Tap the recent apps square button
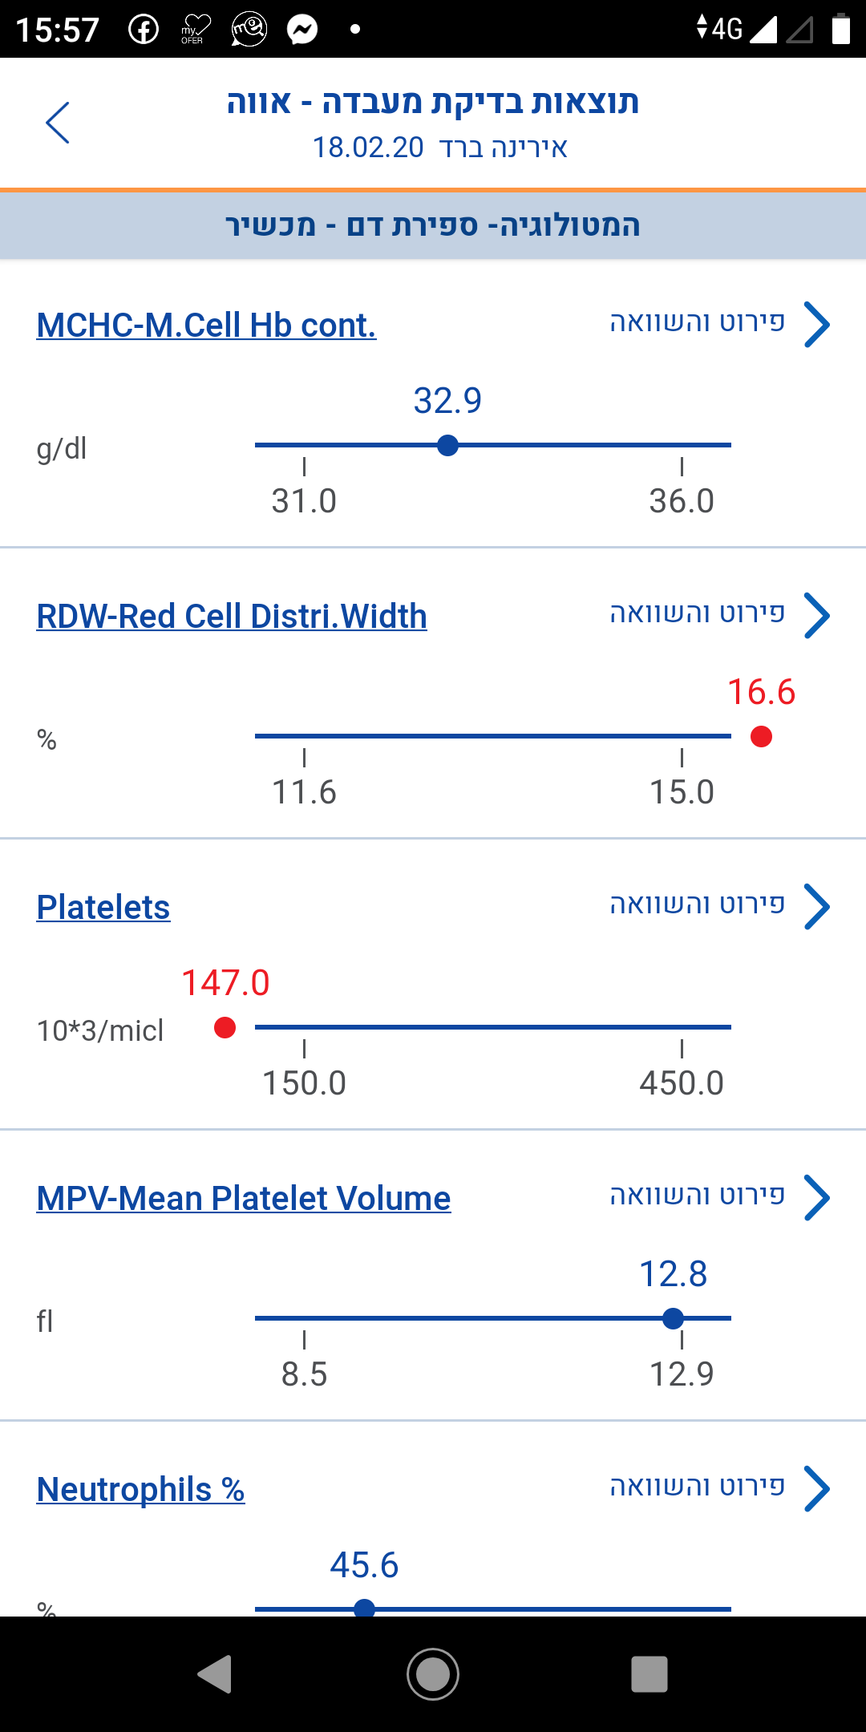 [x=649, y=1674]
